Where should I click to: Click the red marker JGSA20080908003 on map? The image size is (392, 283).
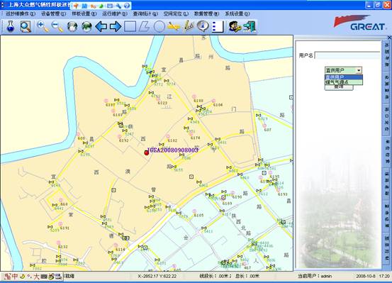pyautogui.click(x=147, y=152)
